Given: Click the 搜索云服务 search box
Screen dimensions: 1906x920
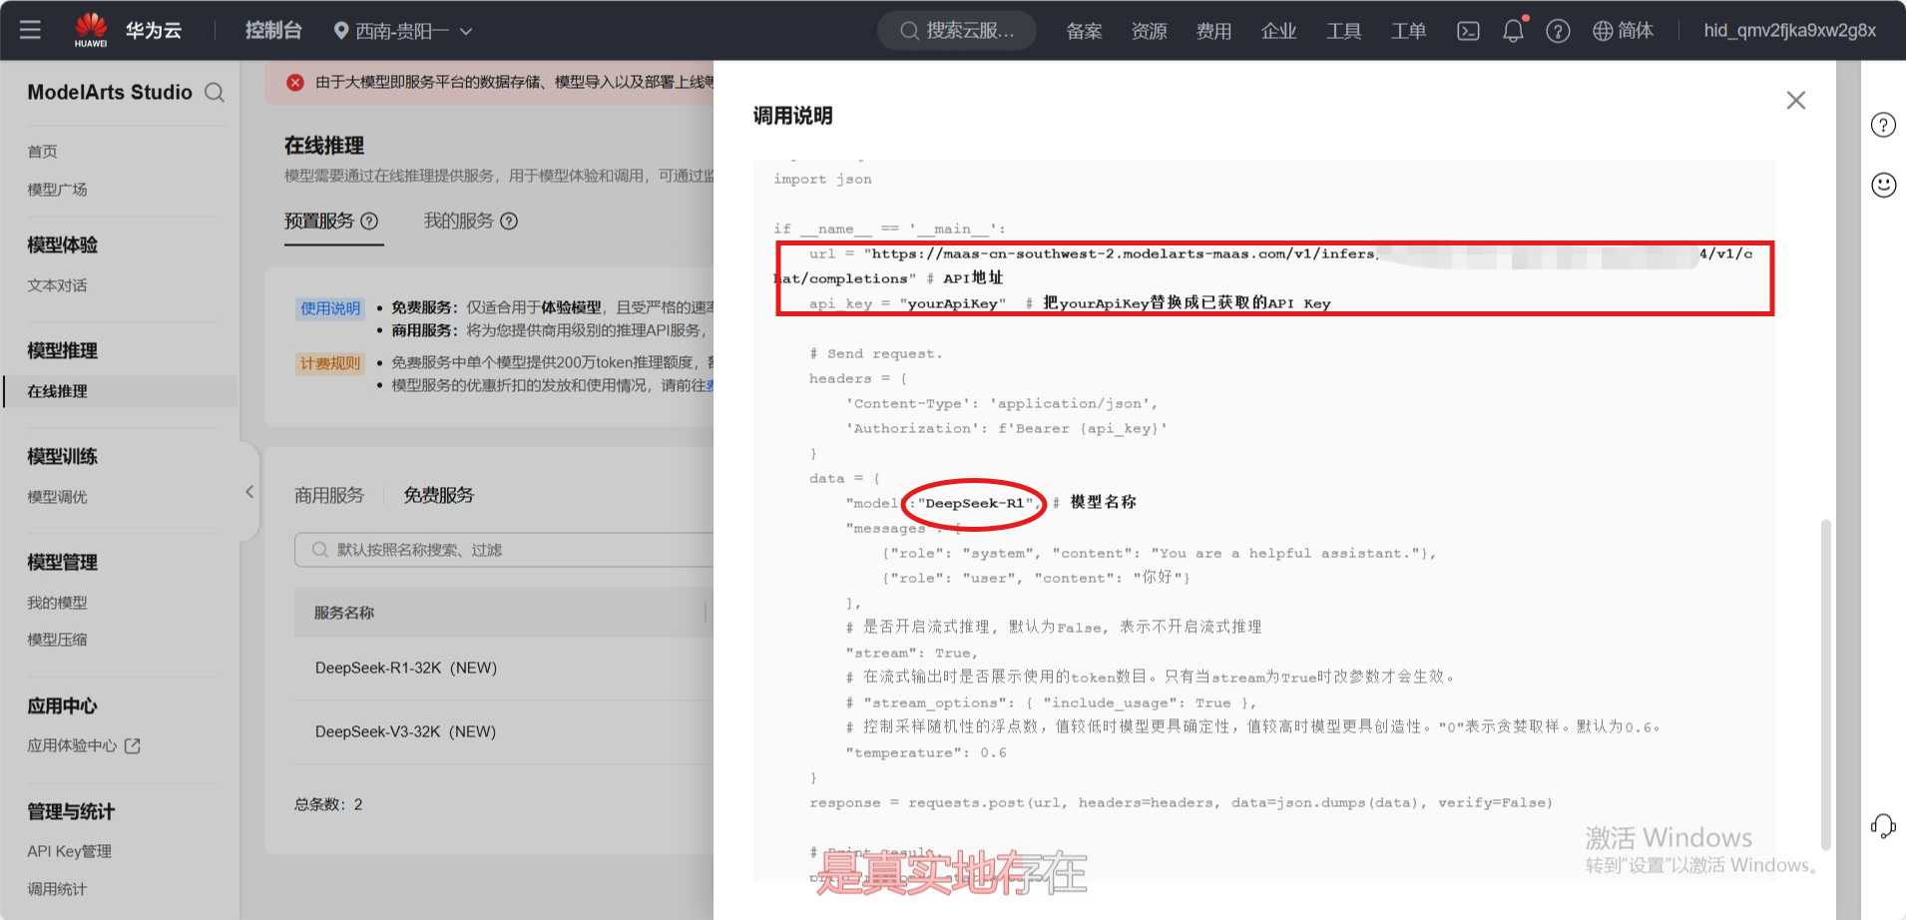Looking at the screenshot, I should pyautogui.click(x=957, y=31).
